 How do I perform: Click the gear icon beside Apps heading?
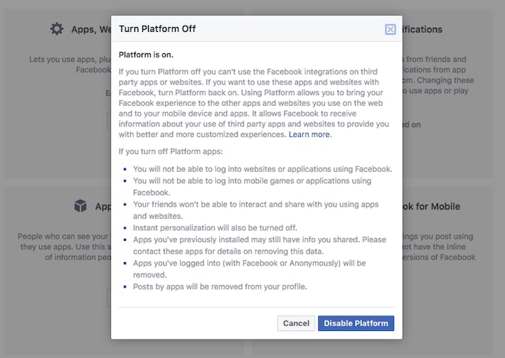point(57,29)
